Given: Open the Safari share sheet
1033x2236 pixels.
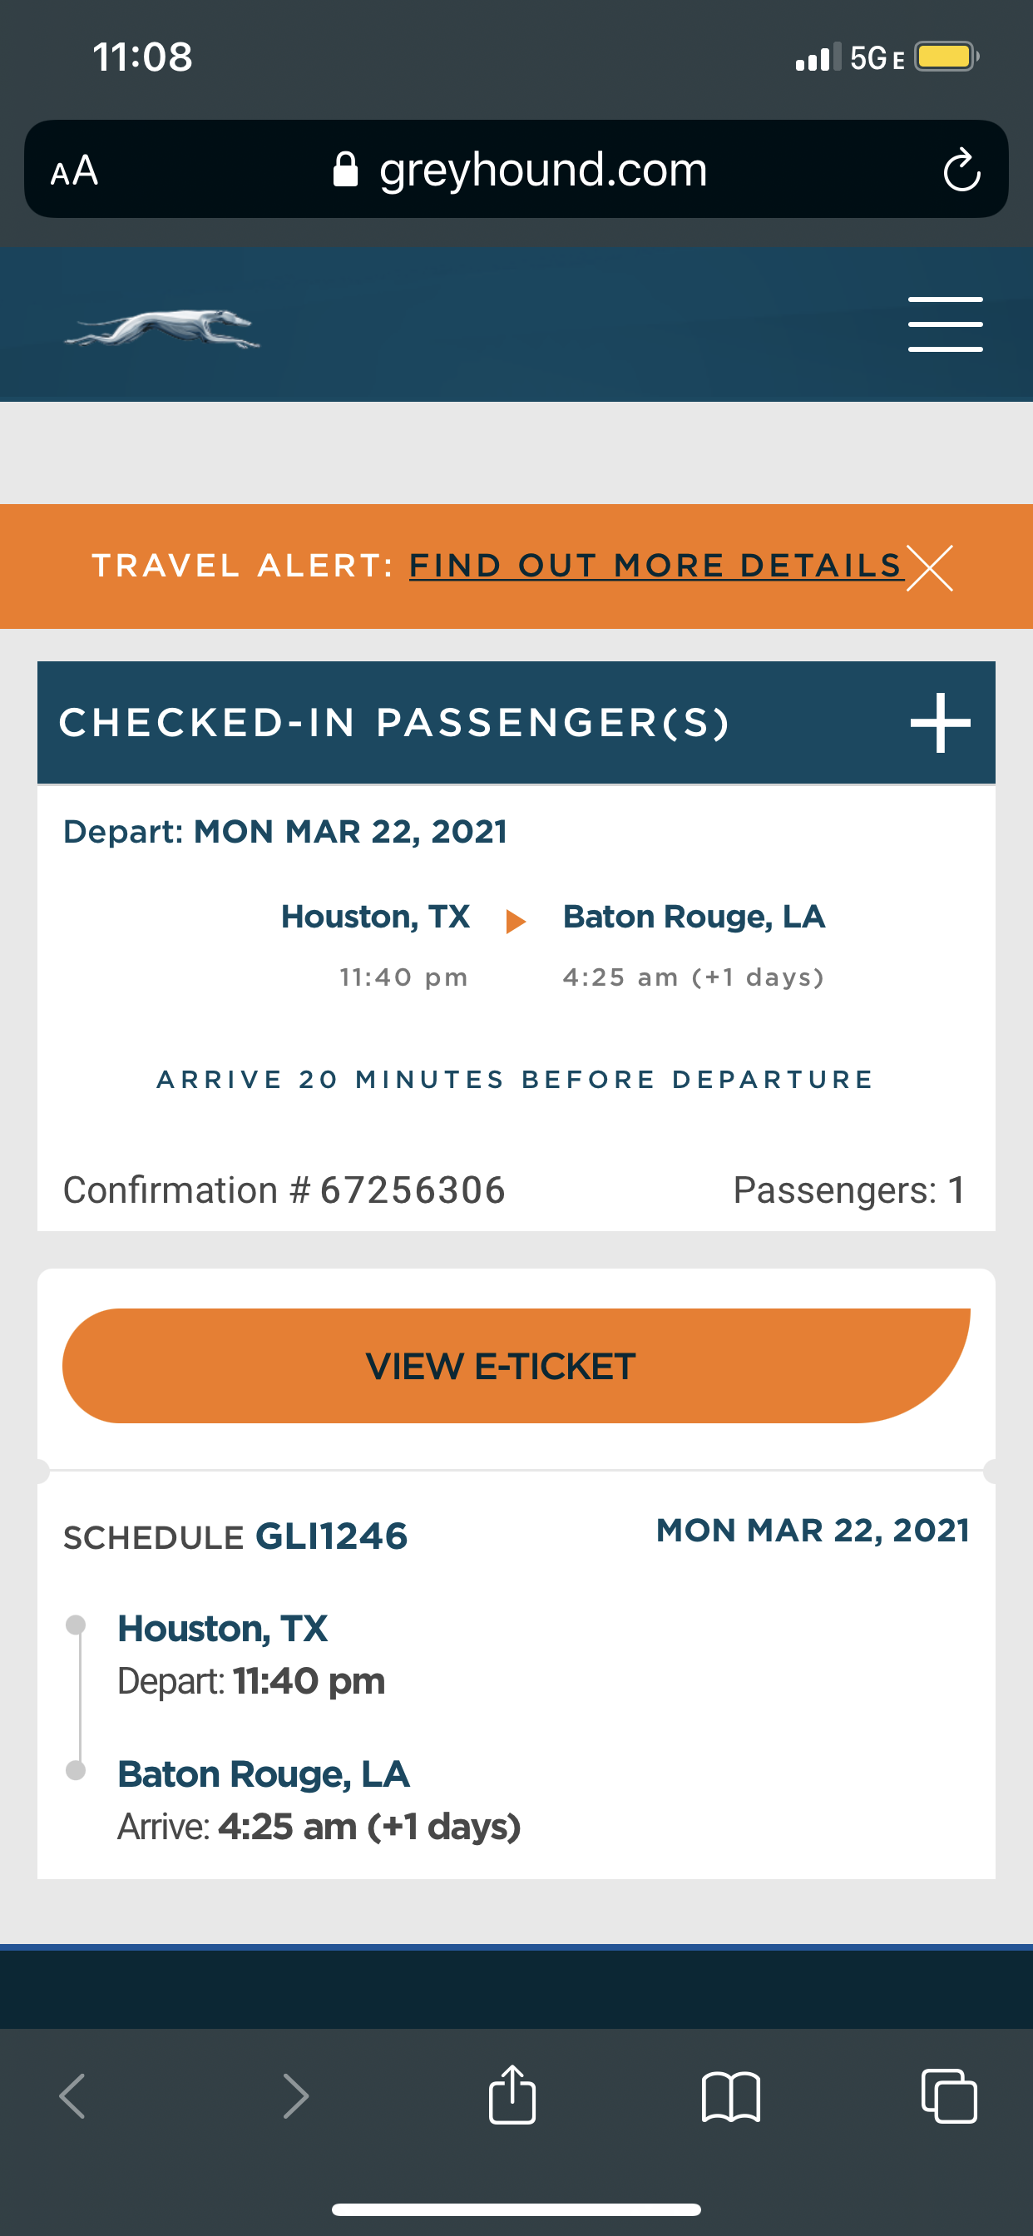Looking at the screenshot, I should 512,2095.
